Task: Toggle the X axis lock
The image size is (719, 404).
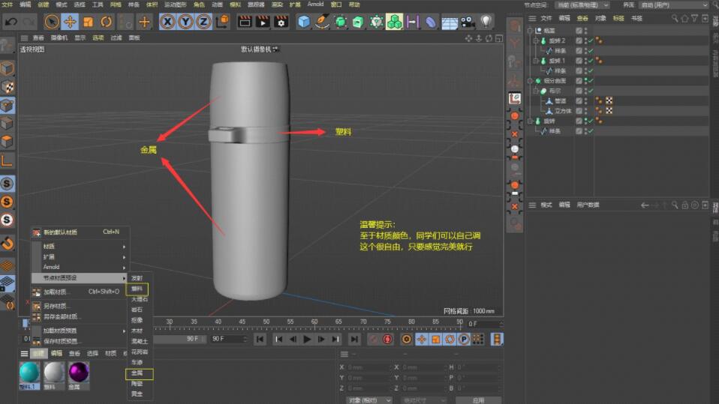Action: (167, 22)
